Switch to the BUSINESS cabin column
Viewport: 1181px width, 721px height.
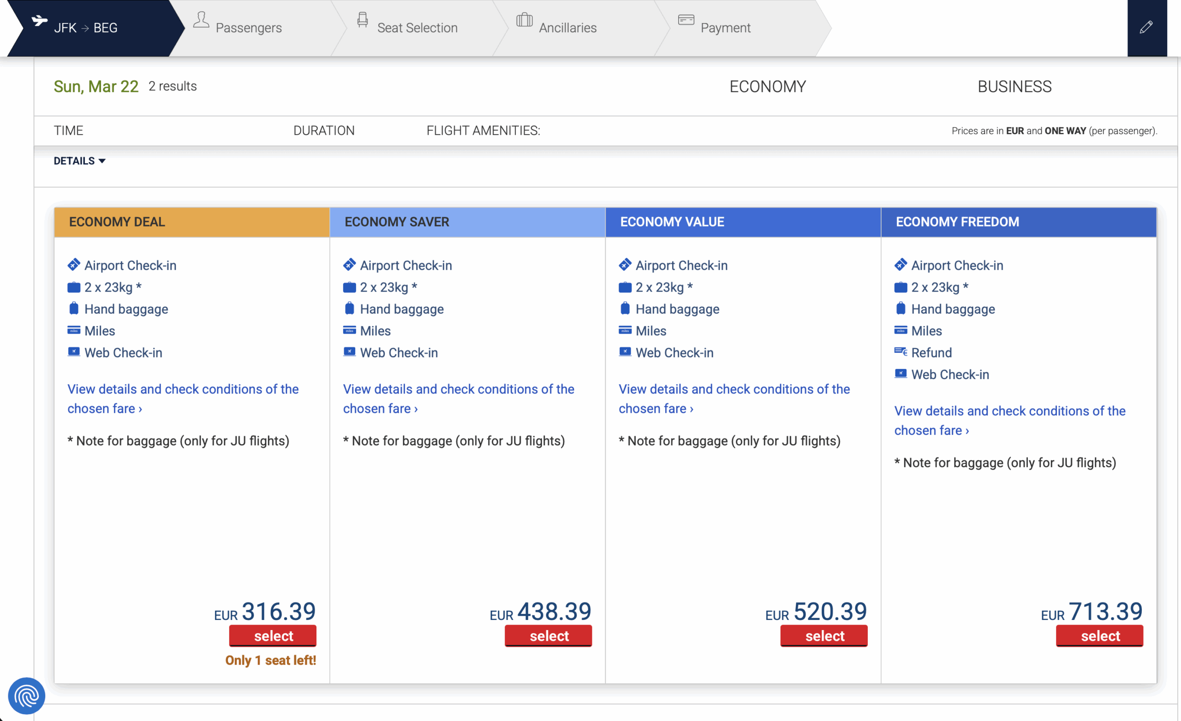click(1014, 87)
